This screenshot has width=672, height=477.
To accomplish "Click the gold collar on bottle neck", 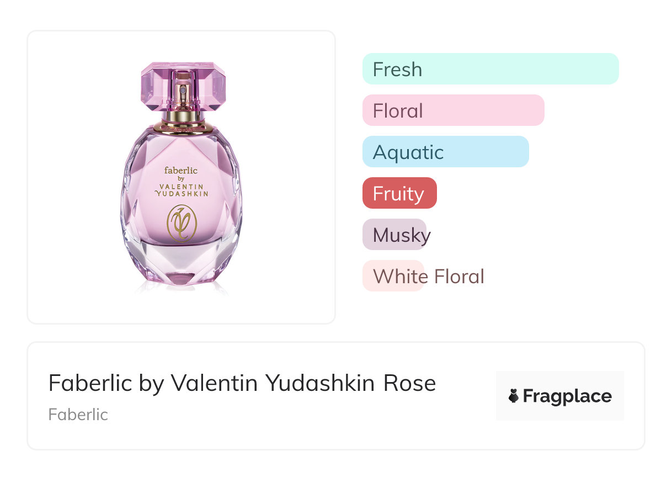I will [183, 118].
